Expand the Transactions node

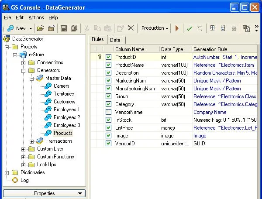pyautogui.click(x=31, y=141)
